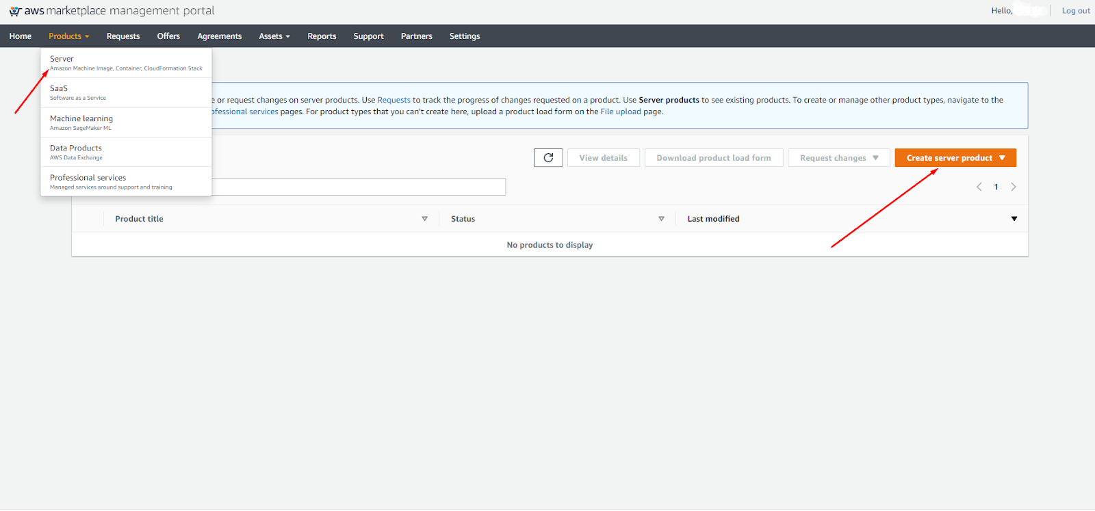
Task: Select Data Products menu entry
Action: pos(126,152)
